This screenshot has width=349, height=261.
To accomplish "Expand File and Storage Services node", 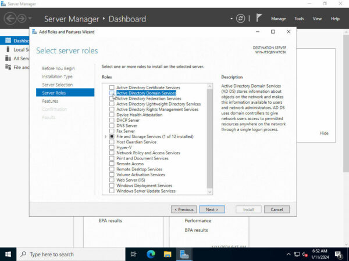I will tap(106, 136).
